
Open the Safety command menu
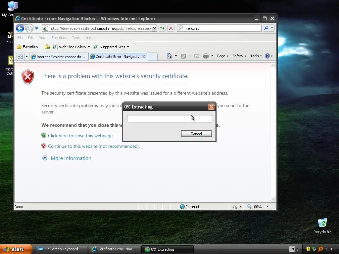point(239,56)
